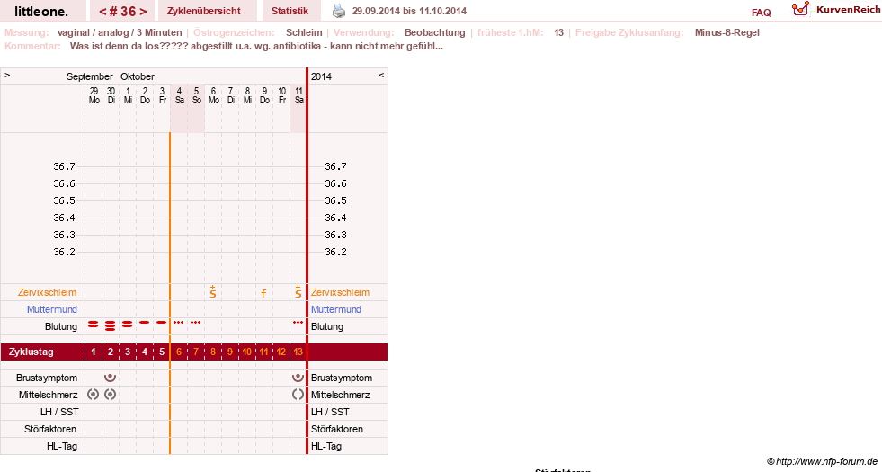Click the printer icon beside the date range

tap(339, 11)
